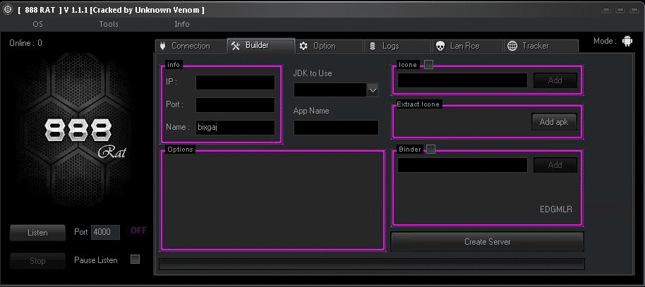Click the Pause Listen label
Image resolution: width=645 pixels, height=287 pixels.
[96, 260]
